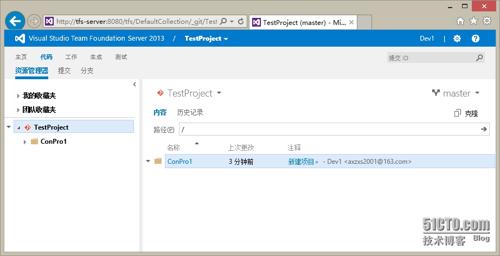Open browser Favorites star icon
The image size is (500, 256).
[x=474, y=21]
